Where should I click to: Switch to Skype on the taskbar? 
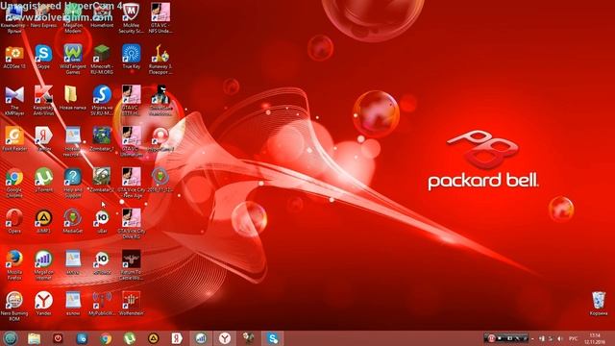click(x=273, y=338)
